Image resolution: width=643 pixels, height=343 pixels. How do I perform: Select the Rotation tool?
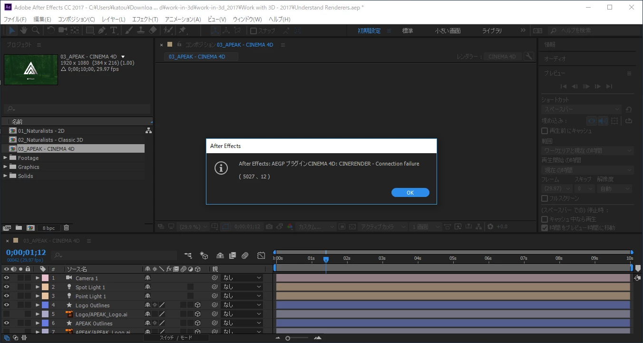click(50, 30)
